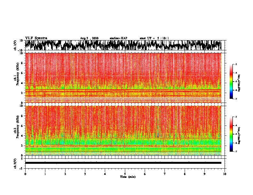Click the "ch.1(V)" waveform axis label
This screenshot has height=195, width=253.
click(15, 45)
